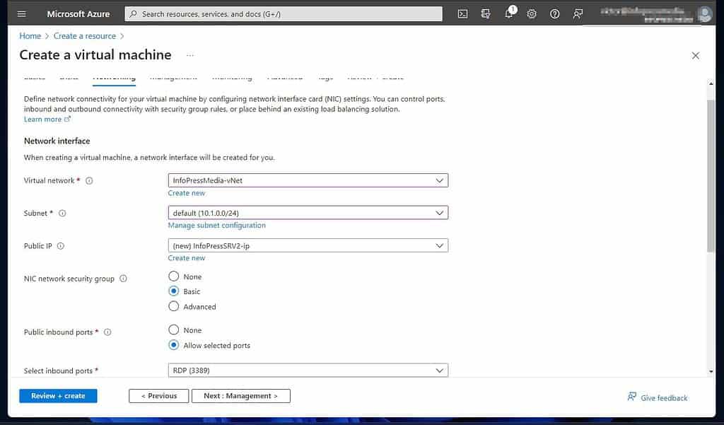Click Create new under Virtual network
This screenshot has width=724, height=425.
(x=187, y=193)
